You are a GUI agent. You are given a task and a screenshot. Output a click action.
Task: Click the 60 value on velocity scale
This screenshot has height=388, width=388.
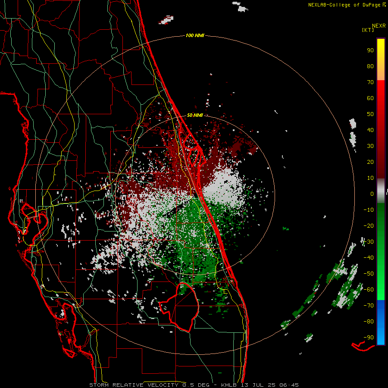pos(370,98)
